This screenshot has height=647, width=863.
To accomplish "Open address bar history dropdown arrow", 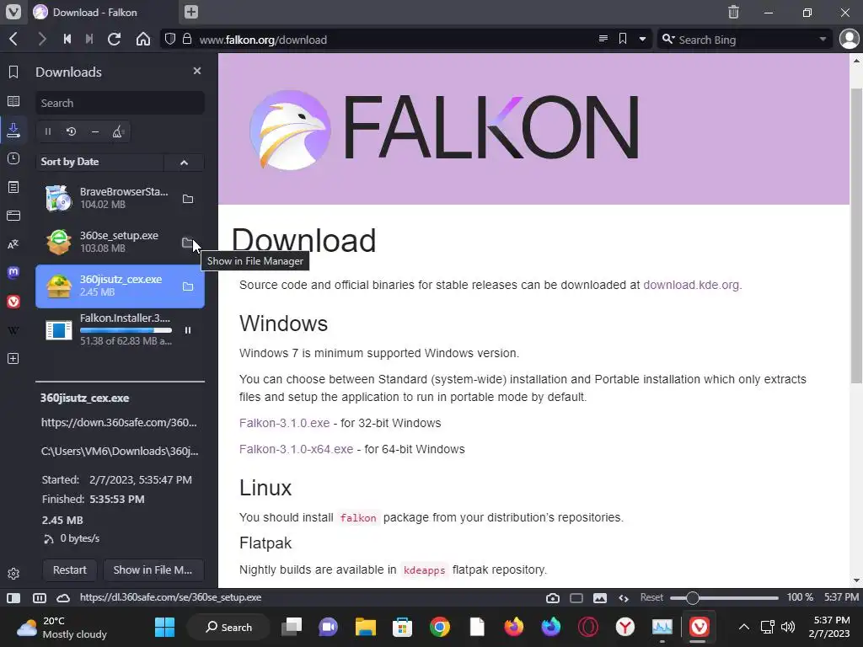I will point(642,39).
